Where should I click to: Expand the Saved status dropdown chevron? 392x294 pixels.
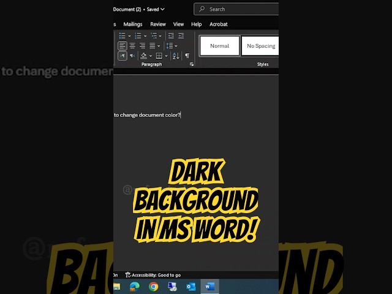pos(162,9)
